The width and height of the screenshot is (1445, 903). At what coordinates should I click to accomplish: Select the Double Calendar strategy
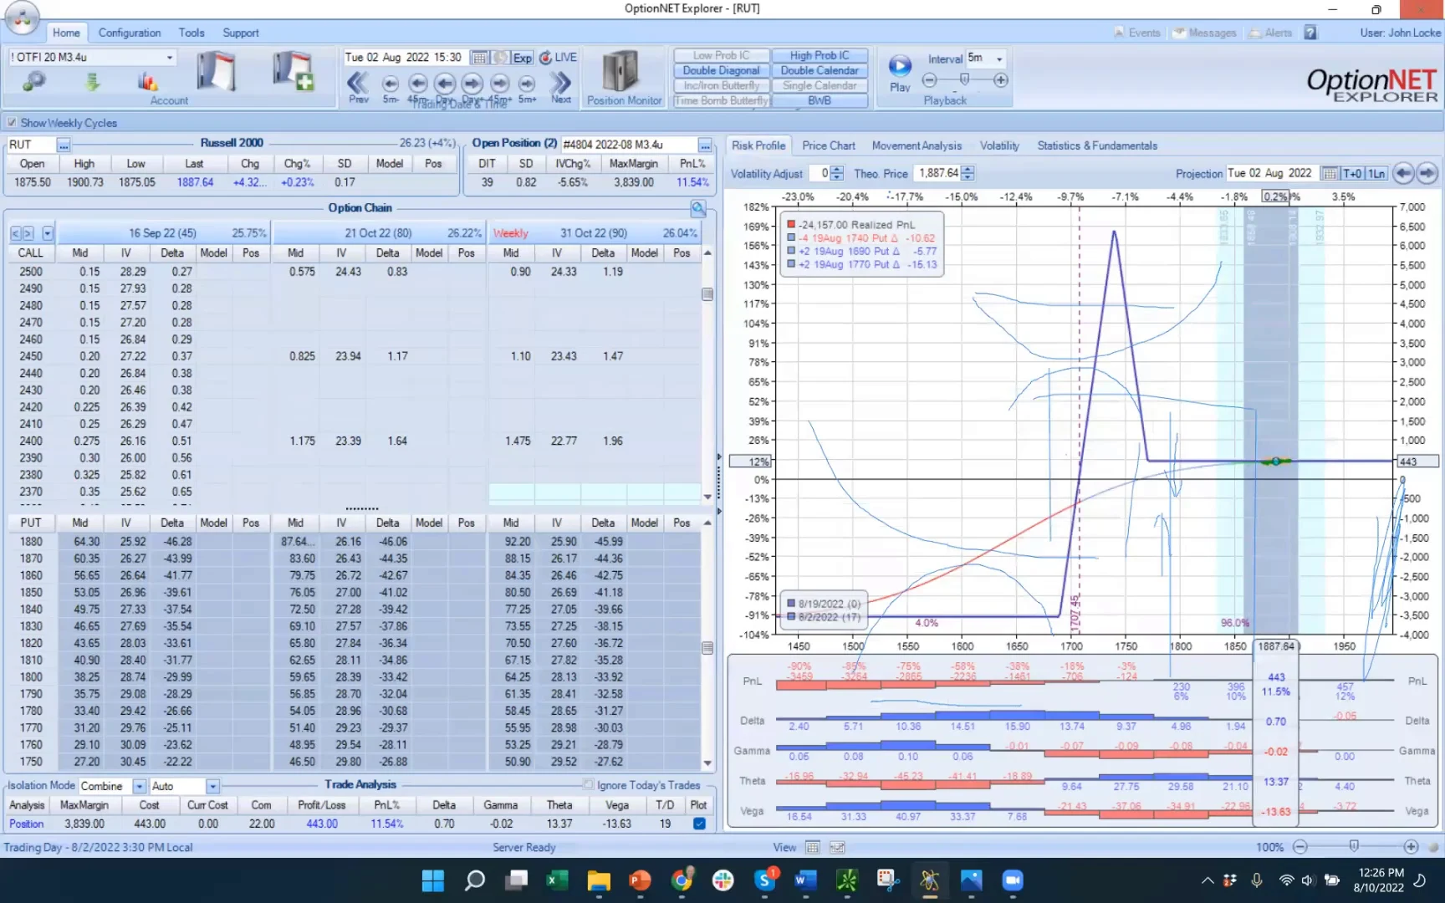[x=820, y=70]
